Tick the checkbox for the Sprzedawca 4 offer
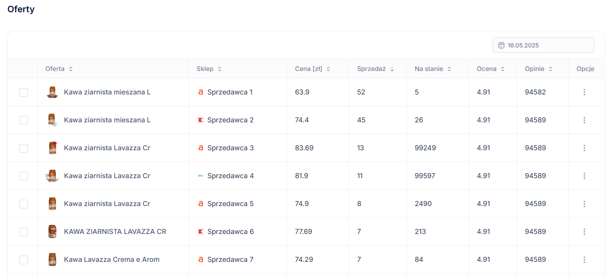The image size is (613, 278). [24, 176]
